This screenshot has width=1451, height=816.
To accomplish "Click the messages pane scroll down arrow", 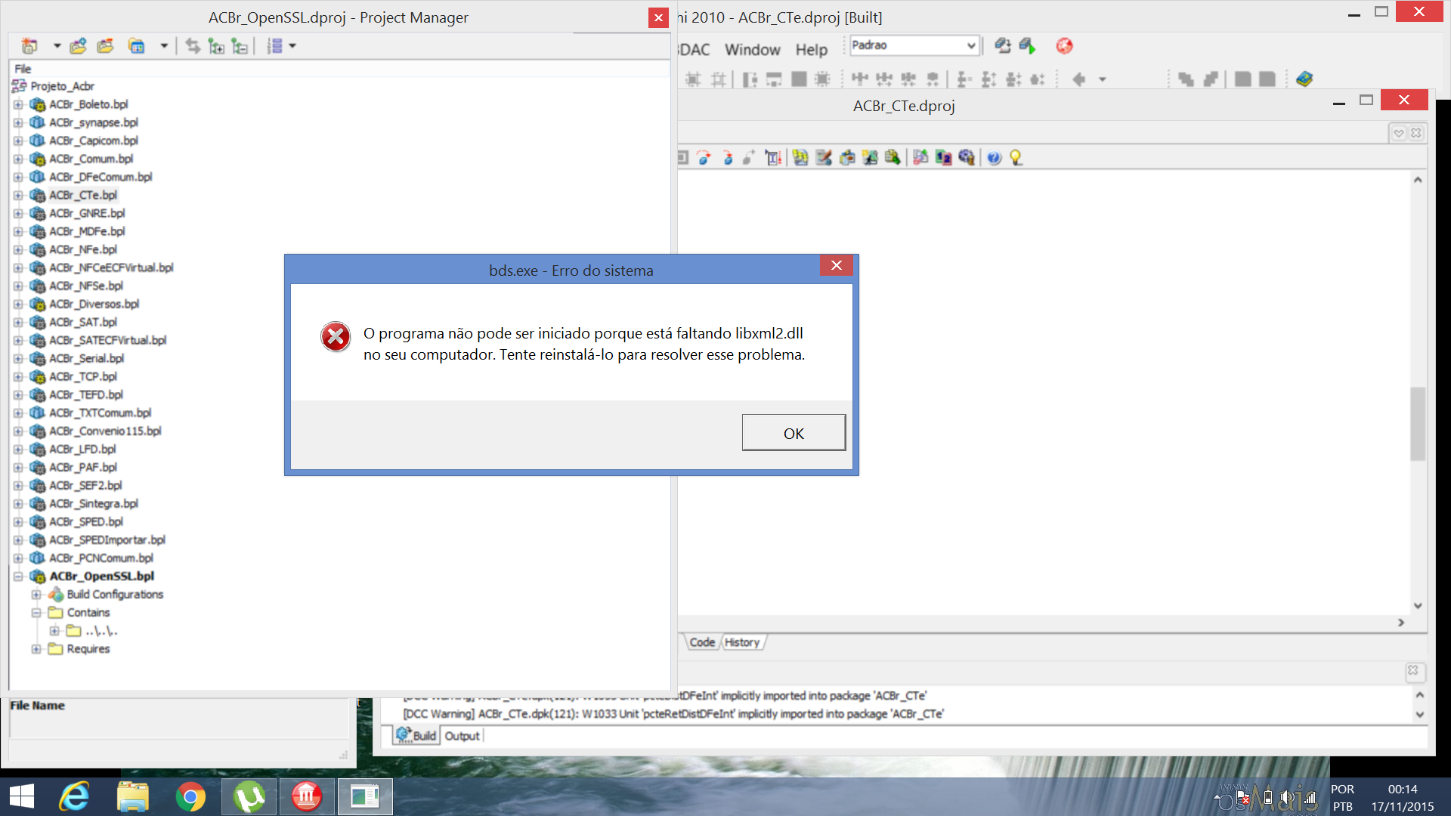I will pos(1419,714).
